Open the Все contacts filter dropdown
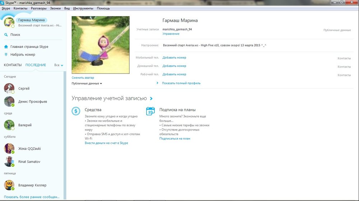The height and width of the screenshot is (201, 359). (x=59, y=65)
